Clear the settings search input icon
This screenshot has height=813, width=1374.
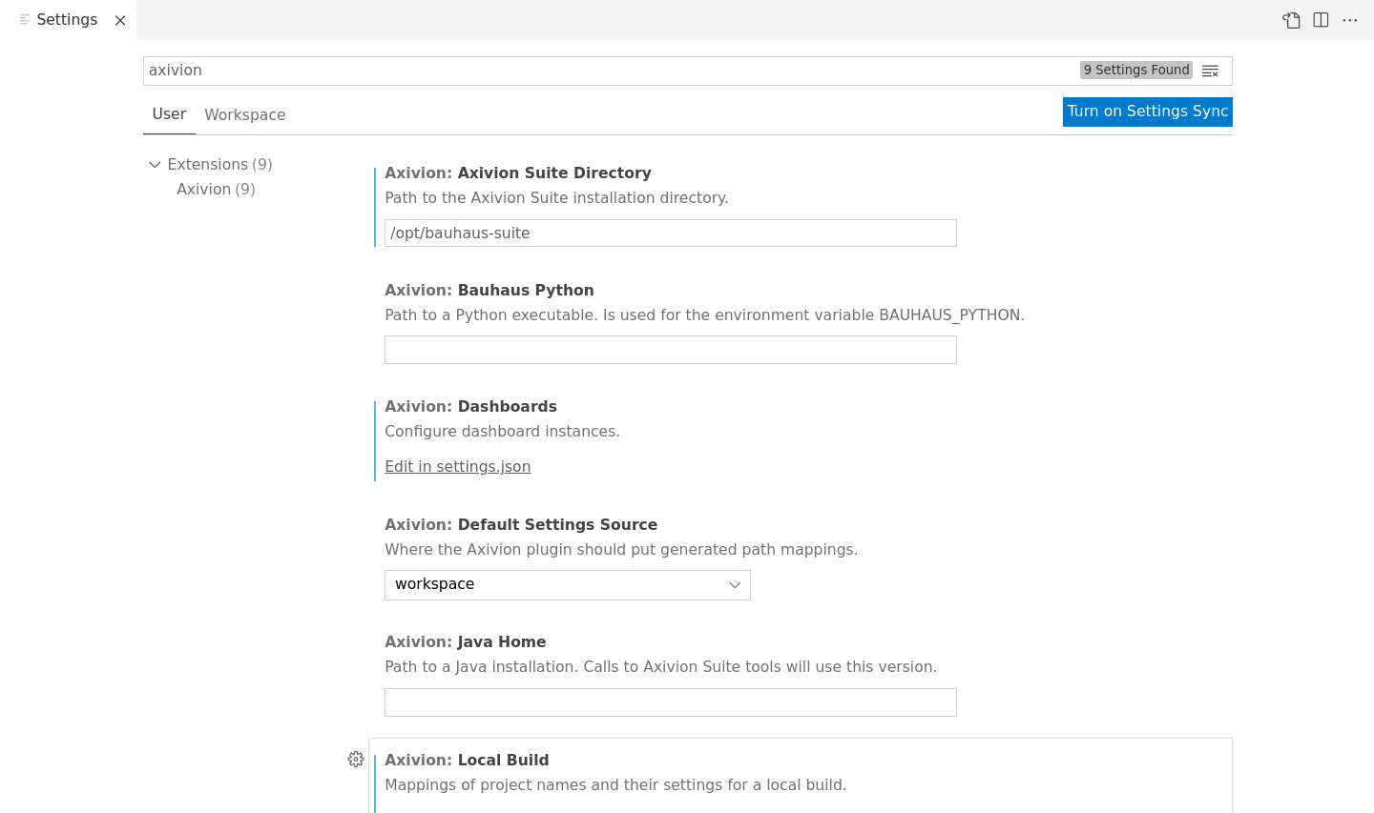point(1210,71)
